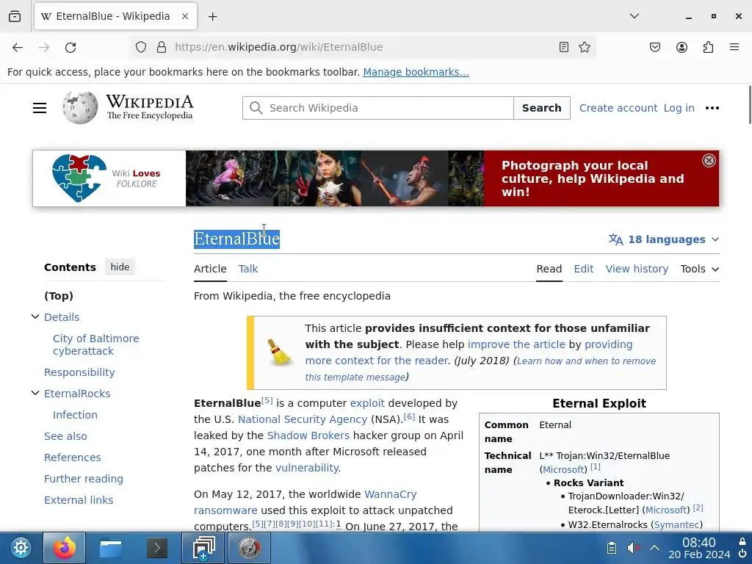Open WannaCry ransomware link
This screenshot has height=564, width=752.
coord(305,502)
